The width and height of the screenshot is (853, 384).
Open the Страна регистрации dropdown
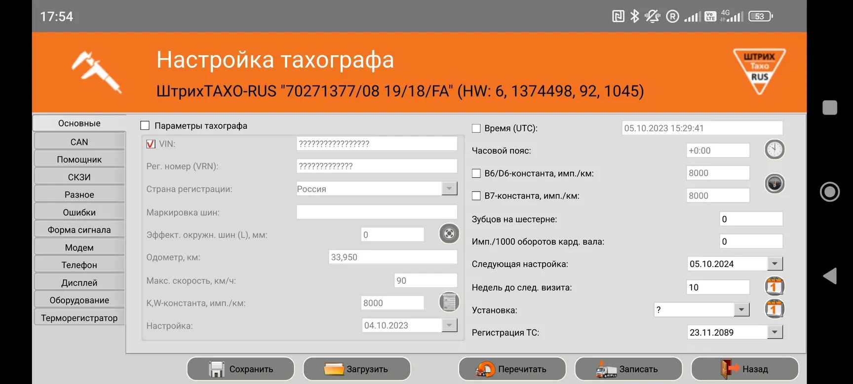449,189
